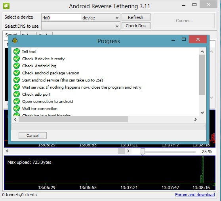Image resolution: width=221 pixels, height=201 pixels.
Task: Click left arrow of the graph timeline scrollbar
Action: (7, 151)
